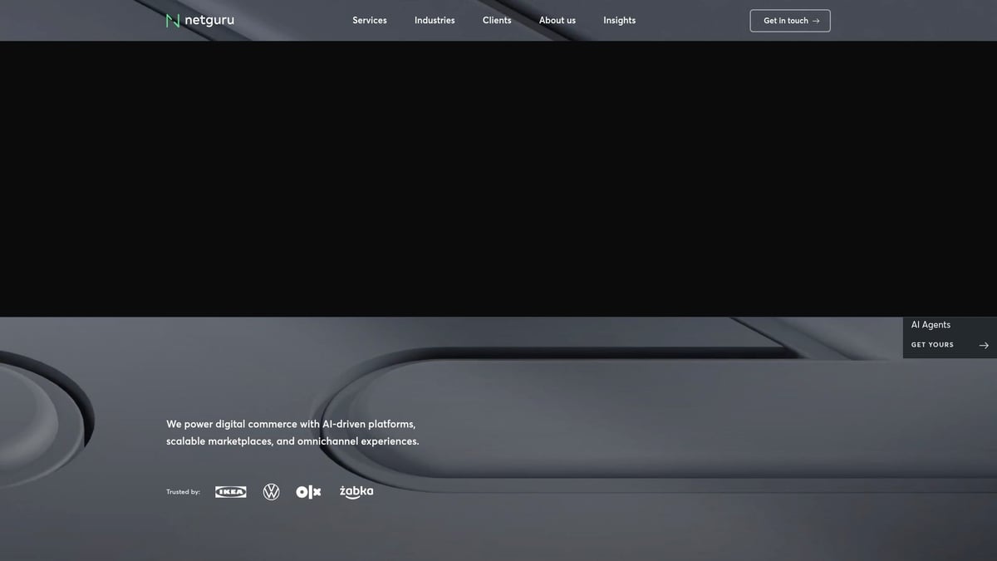Viewport: 997px width, 561px height.
Task: Open the Services menu
Action: [x=370, y=21]
